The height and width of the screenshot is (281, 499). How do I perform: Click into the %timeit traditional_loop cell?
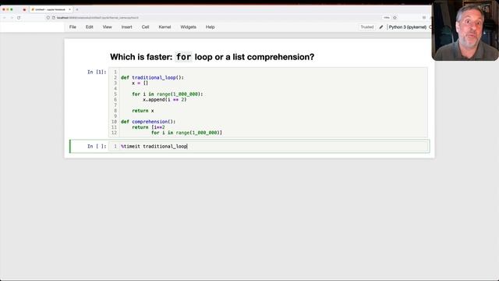268,146
